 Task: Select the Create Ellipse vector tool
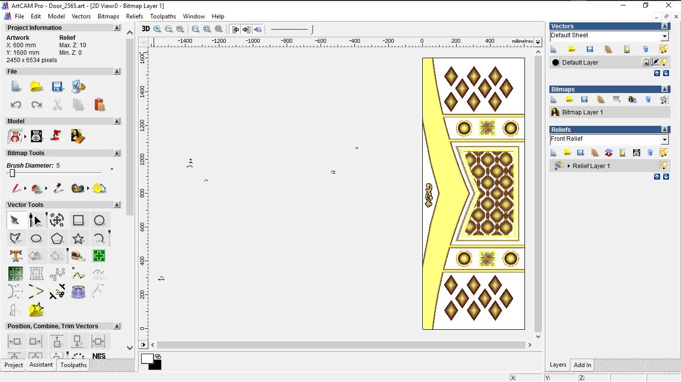pyautogui.click(x=36, y=239)
